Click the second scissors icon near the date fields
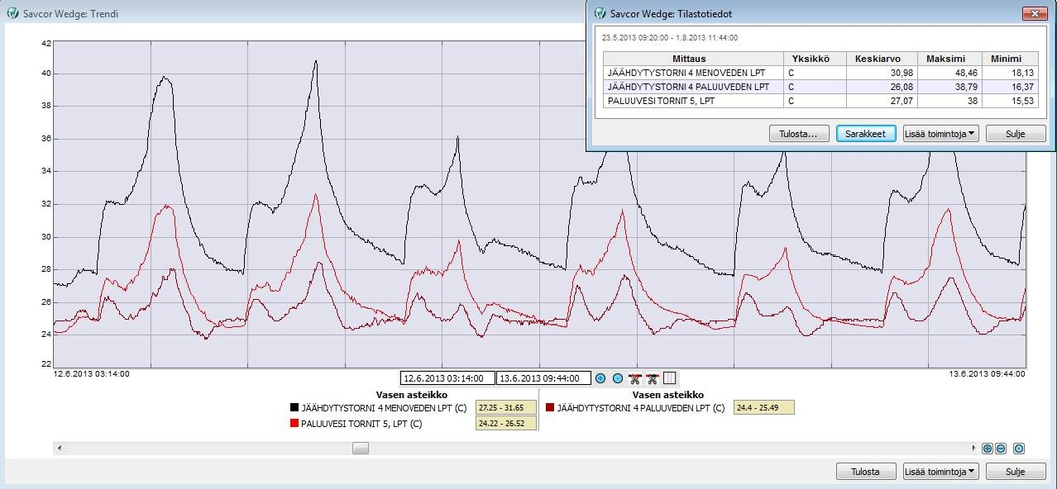The width and height of the screenshot is (1057, 489). [x=652, y=378]
